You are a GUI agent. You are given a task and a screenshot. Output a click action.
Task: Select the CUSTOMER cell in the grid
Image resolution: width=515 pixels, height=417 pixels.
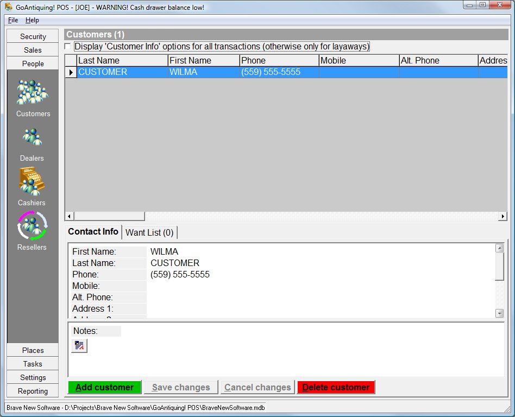tap(123, 72)
